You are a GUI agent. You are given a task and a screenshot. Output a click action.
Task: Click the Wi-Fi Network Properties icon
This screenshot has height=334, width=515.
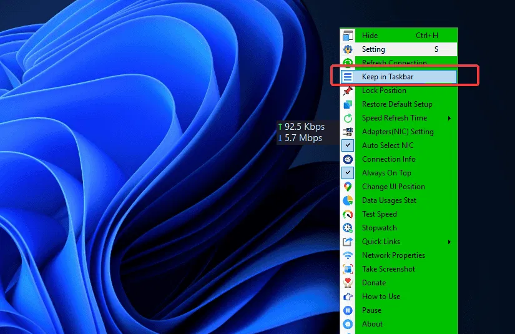pos(348,255)
